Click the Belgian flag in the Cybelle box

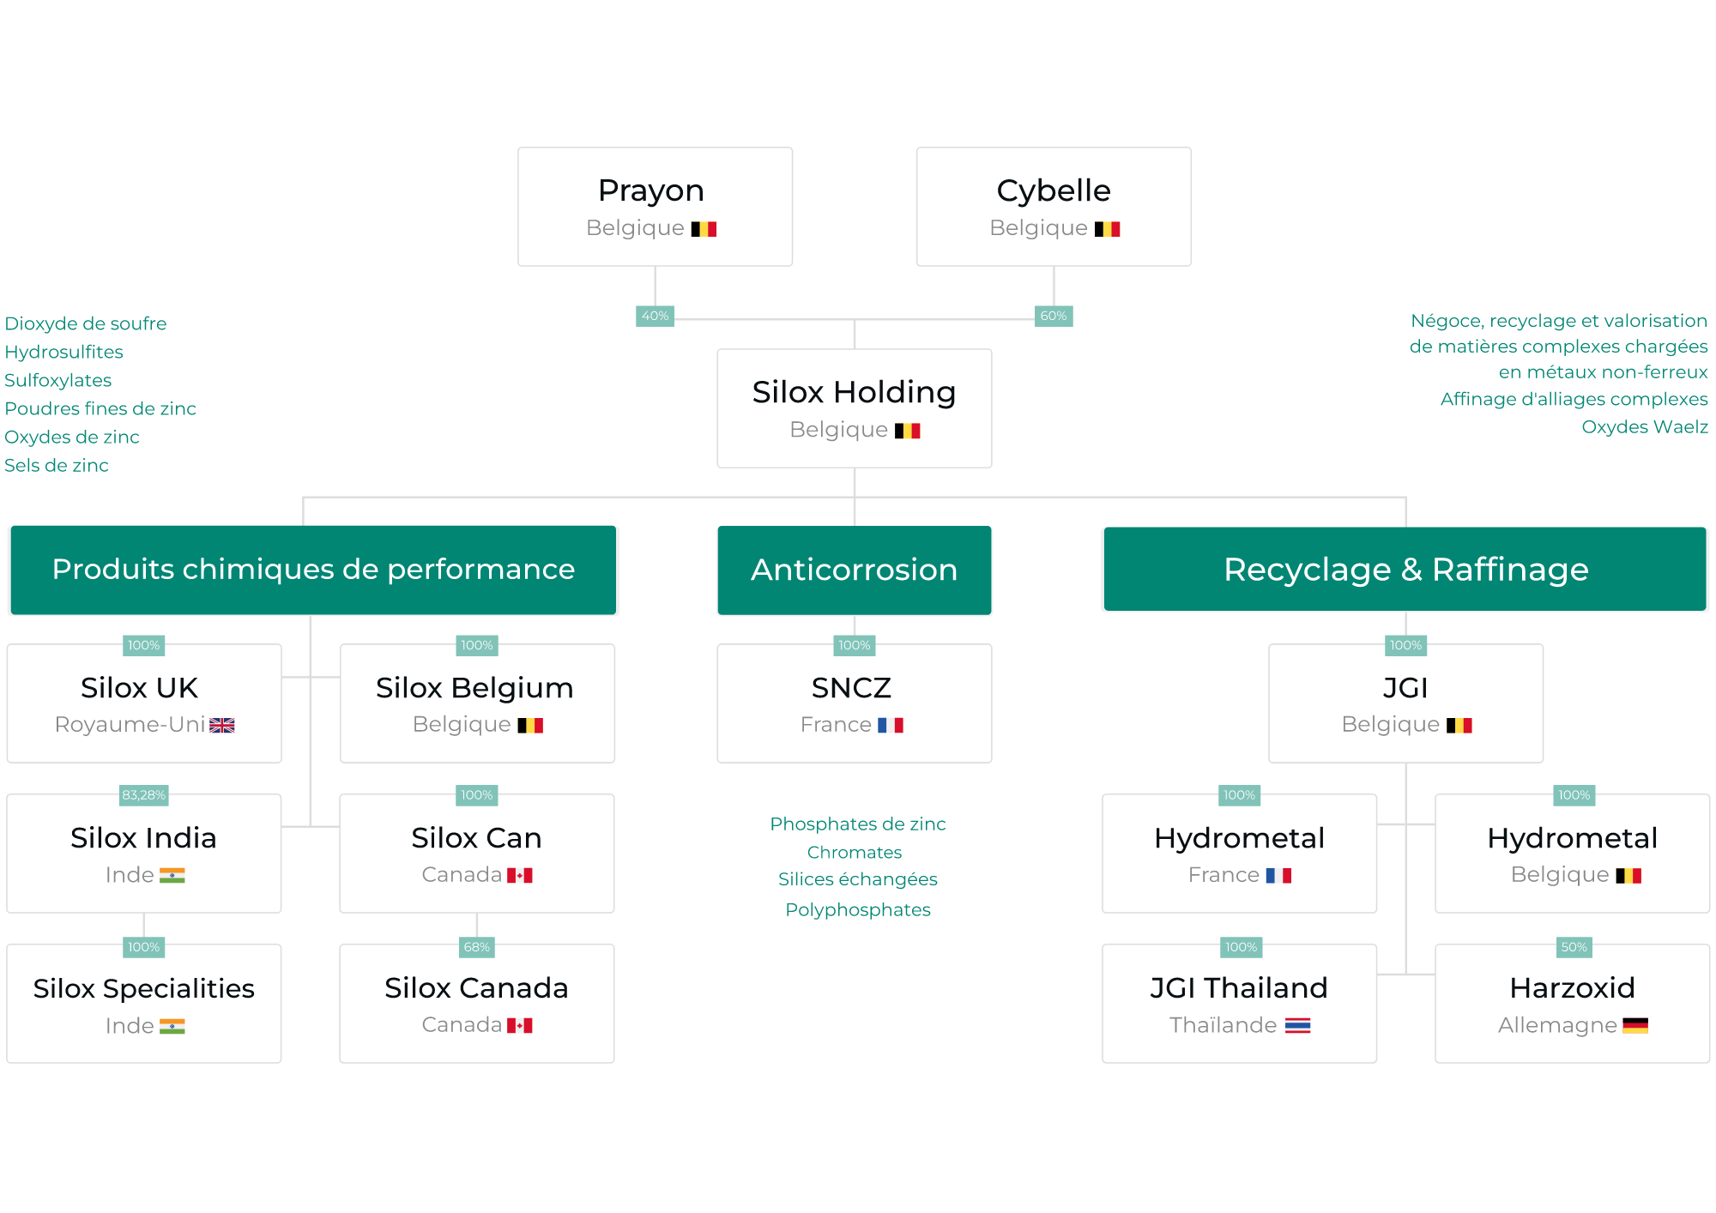click(x=1107, y=229)
